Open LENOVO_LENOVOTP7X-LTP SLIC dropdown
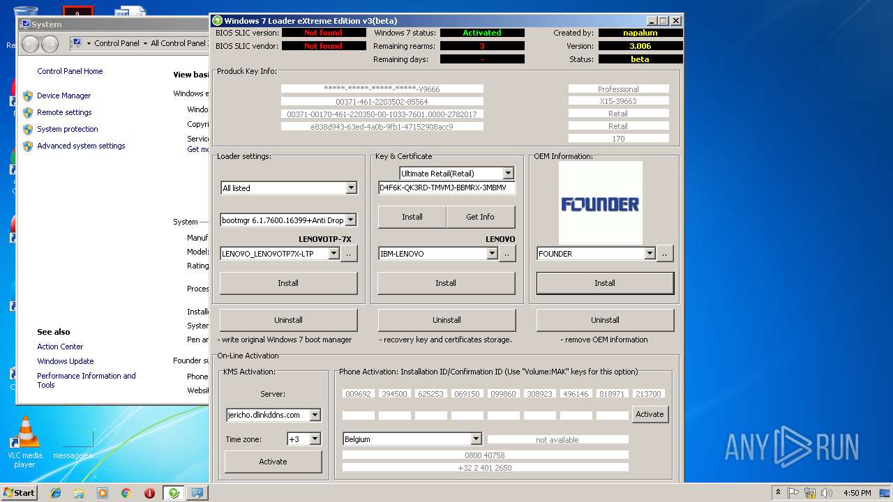 coord(333,253)
